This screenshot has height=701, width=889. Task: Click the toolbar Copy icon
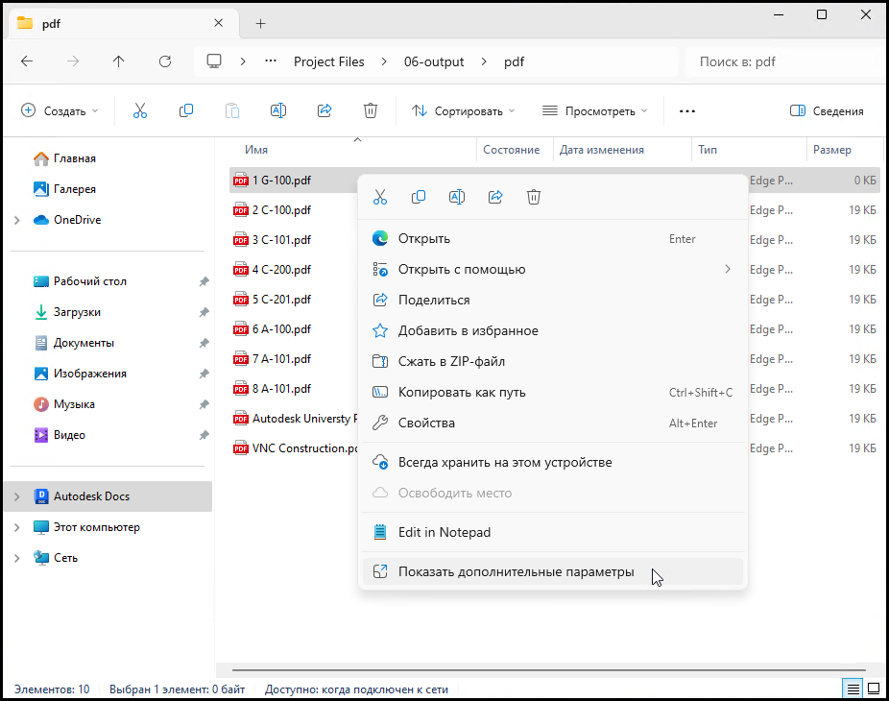[x=186, y=110]
